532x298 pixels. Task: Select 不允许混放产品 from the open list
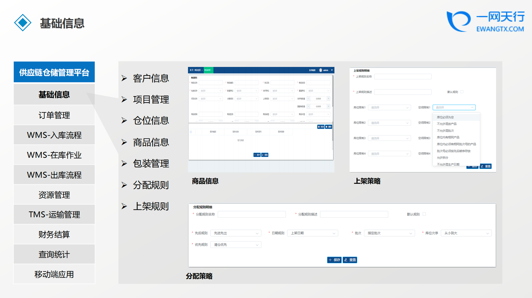click(x=447, y=124)
